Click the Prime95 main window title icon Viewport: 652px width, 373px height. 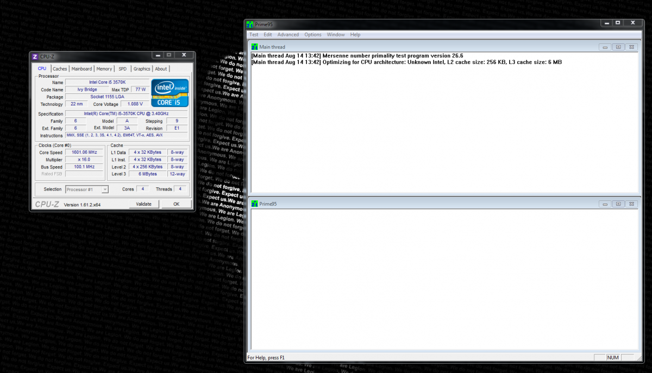coord(250,24)
